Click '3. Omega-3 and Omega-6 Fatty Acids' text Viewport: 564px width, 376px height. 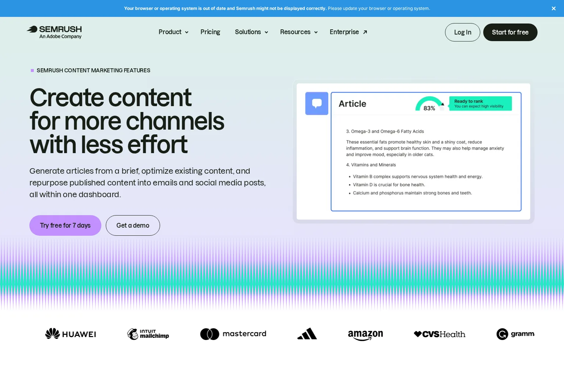tap(385, 131)
